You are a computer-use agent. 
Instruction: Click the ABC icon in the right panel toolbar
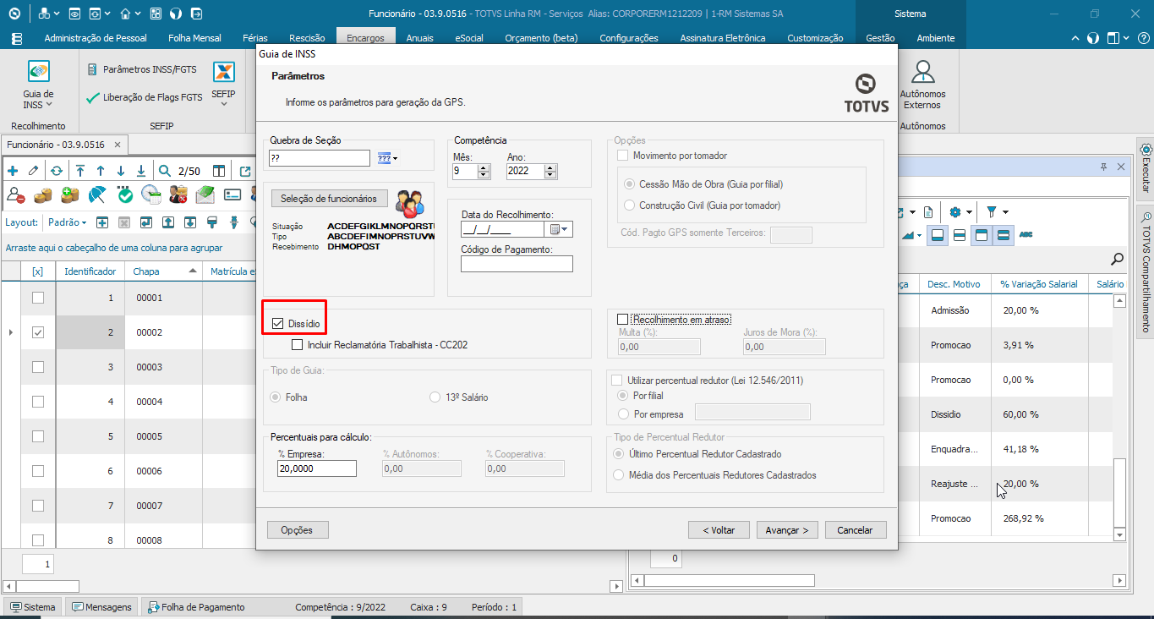click(x=1026, y=235)
